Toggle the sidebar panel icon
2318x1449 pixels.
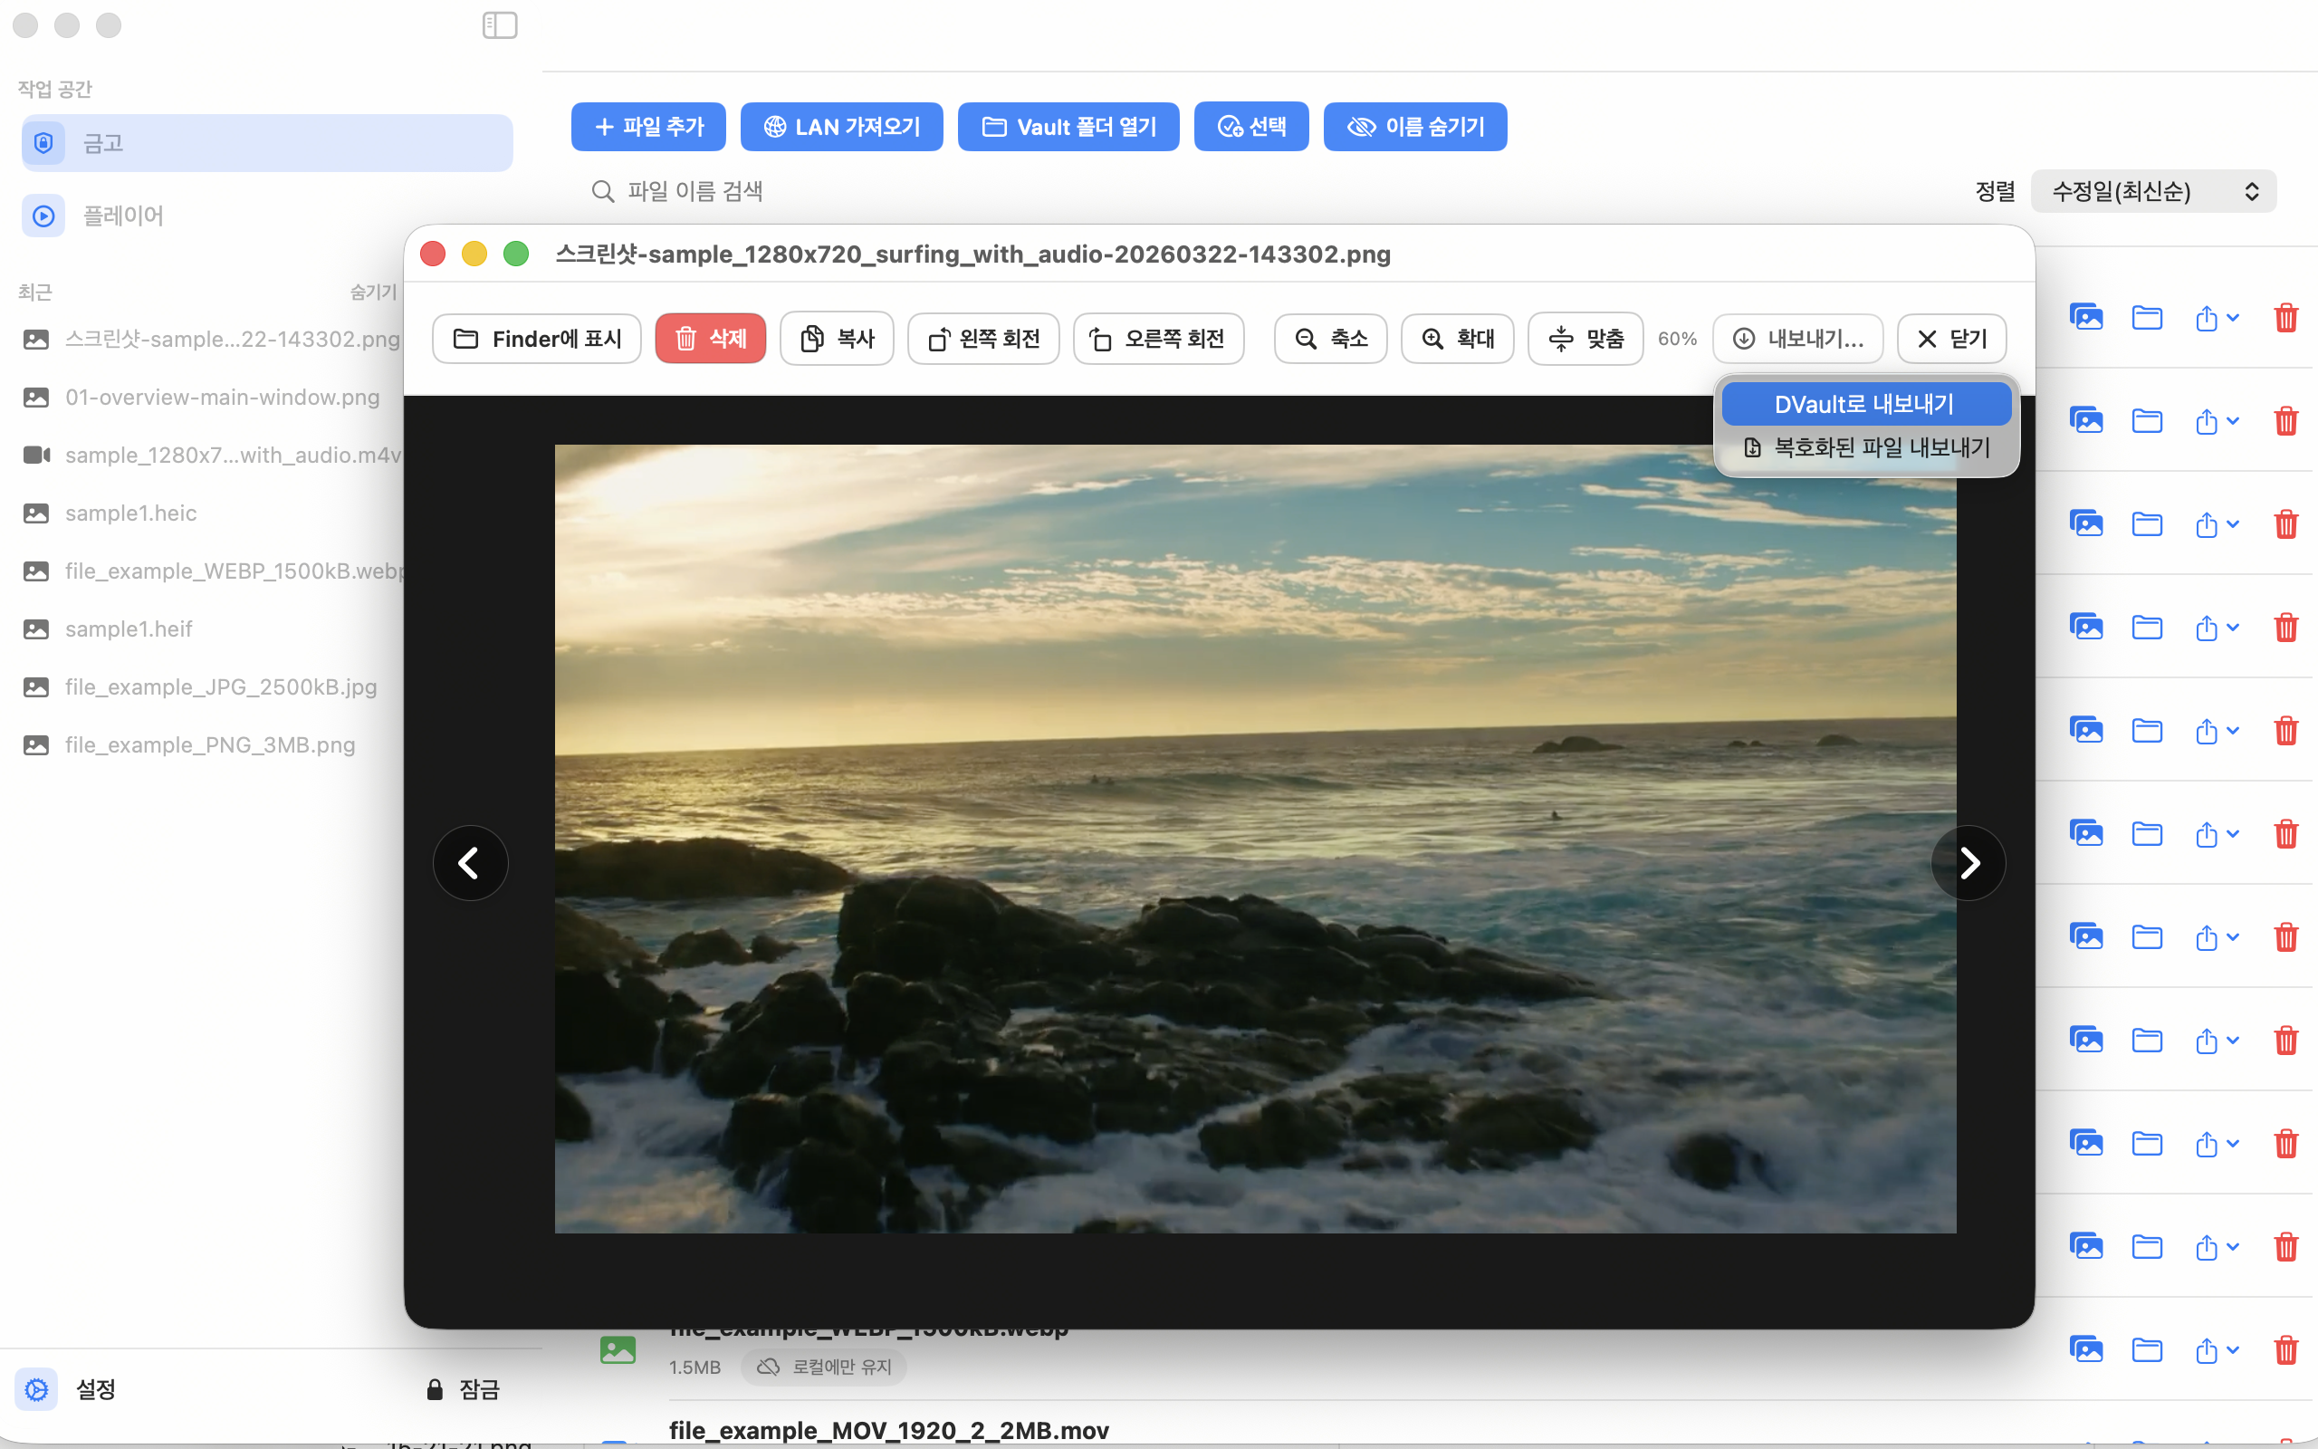pos(499,25)
